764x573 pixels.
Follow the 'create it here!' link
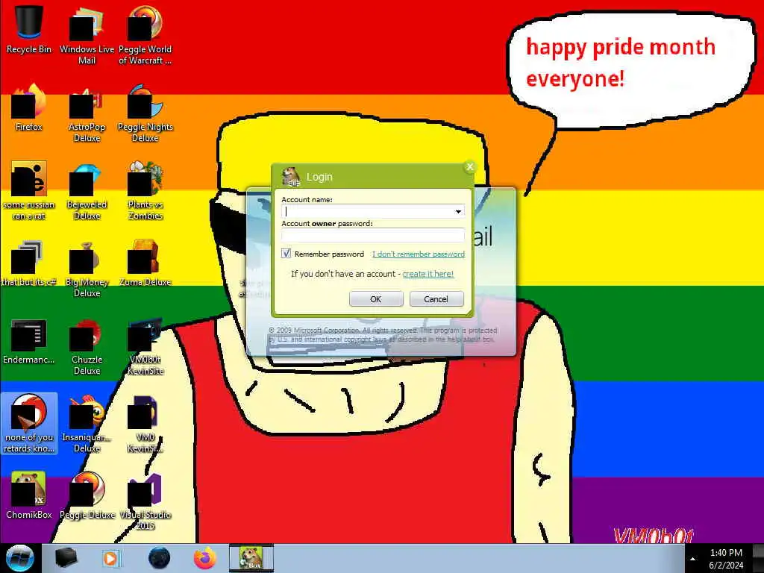pos(428,274)
